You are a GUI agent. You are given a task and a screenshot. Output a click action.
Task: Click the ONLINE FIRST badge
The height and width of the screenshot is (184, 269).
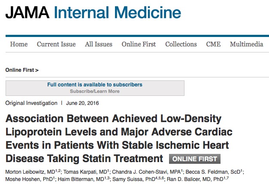click(x=195, y=159)
